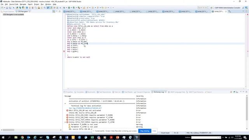Switch to the Task Repositories tab
The height and width of the screenshot is (140, 249).
[x=104, y=92]
